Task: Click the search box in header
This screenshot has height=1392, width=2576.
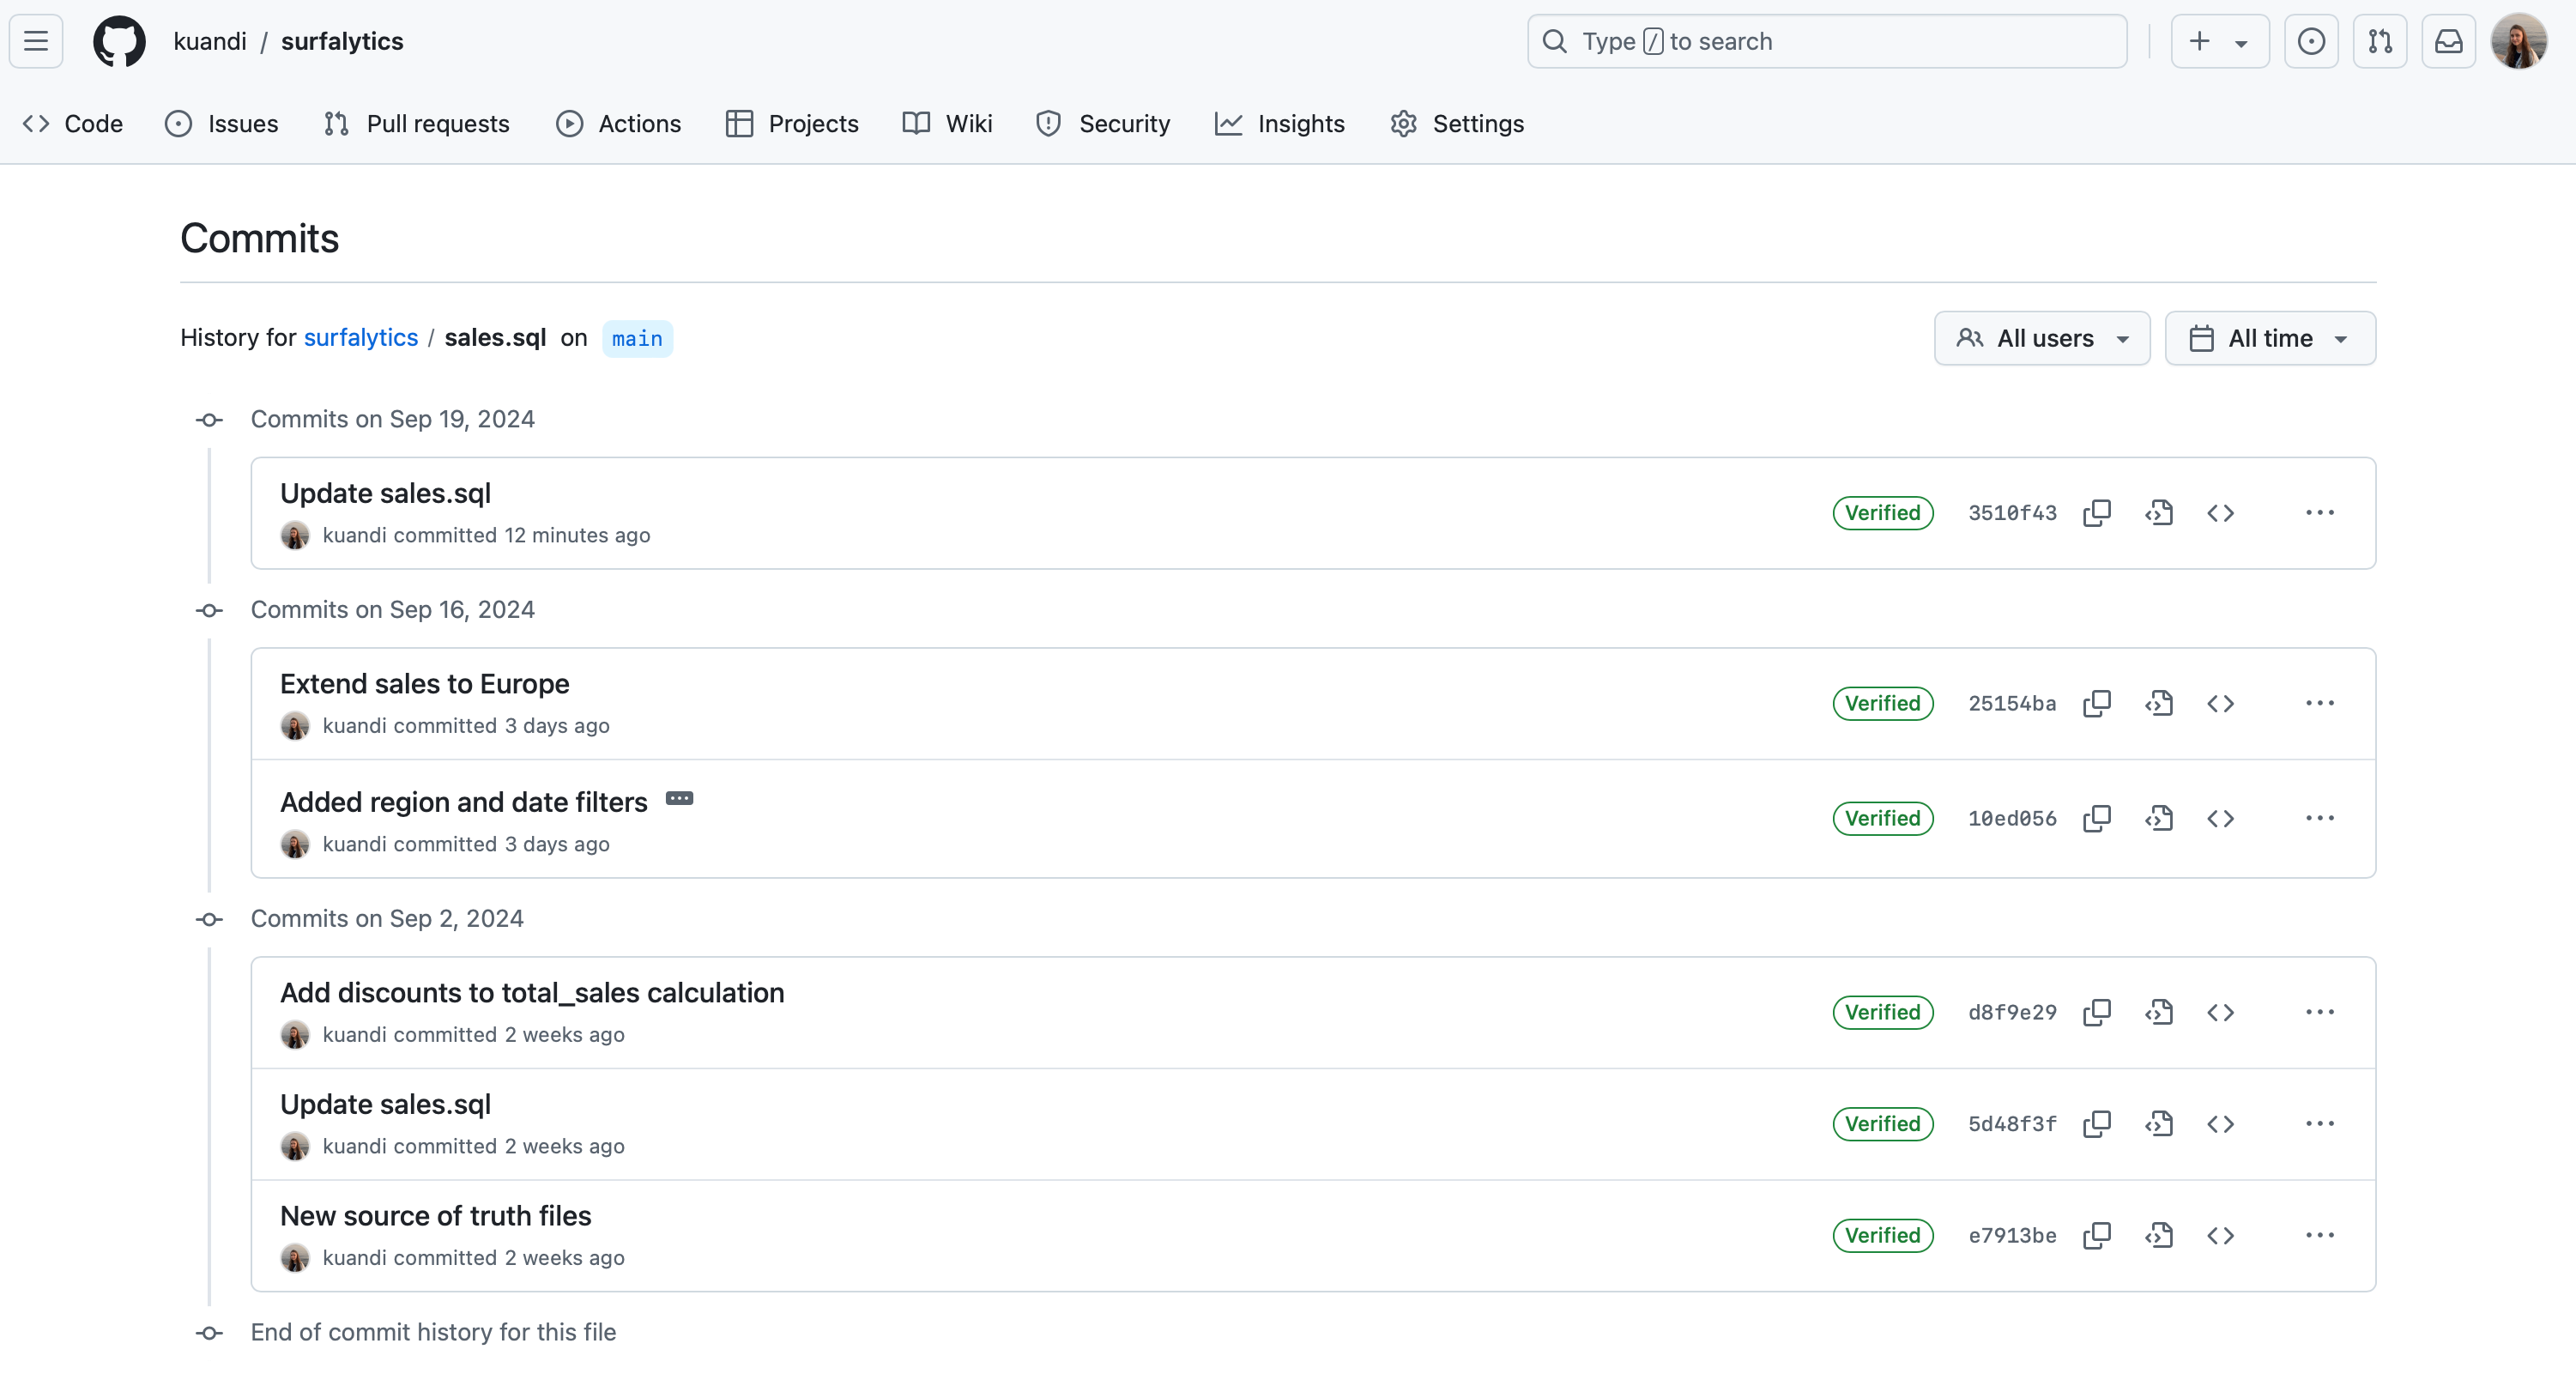Action: pyautogui.click(x=1827, y=41)
